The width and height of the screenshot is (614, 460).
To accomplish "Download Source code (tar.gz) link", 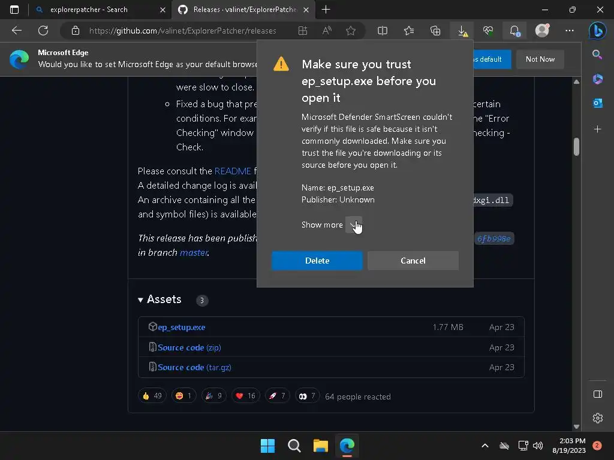I will pos(194,367).
